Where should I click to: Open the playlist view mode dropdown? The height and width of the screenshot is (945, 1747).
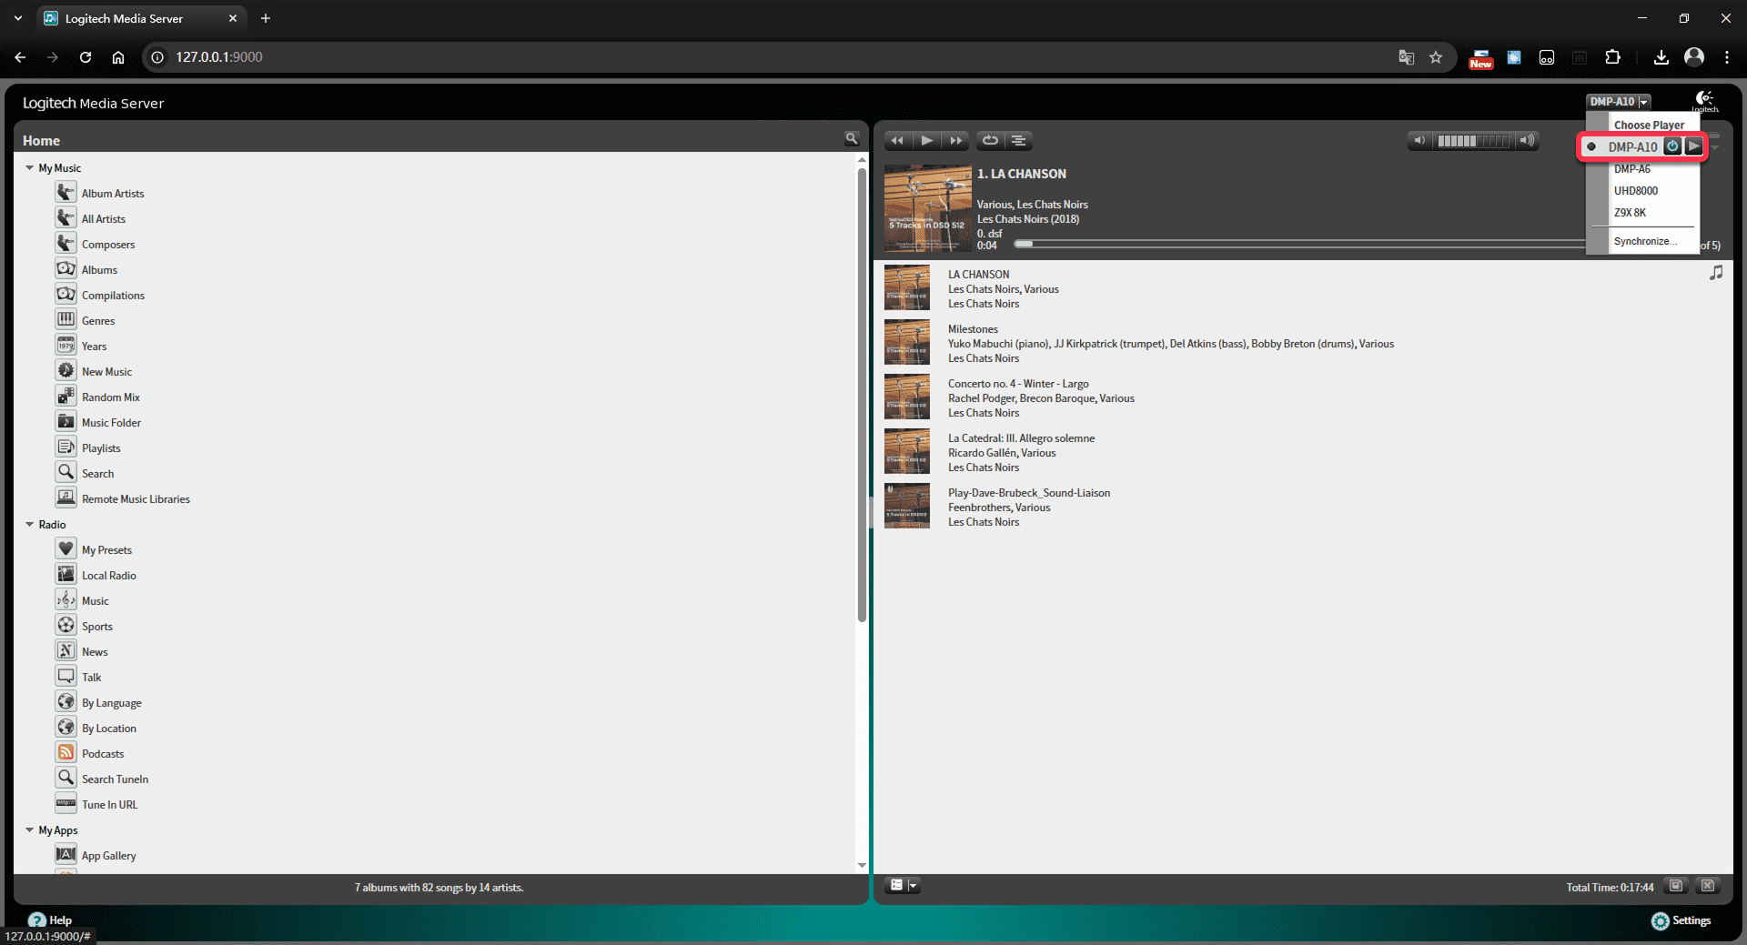[x=903, y=886]
